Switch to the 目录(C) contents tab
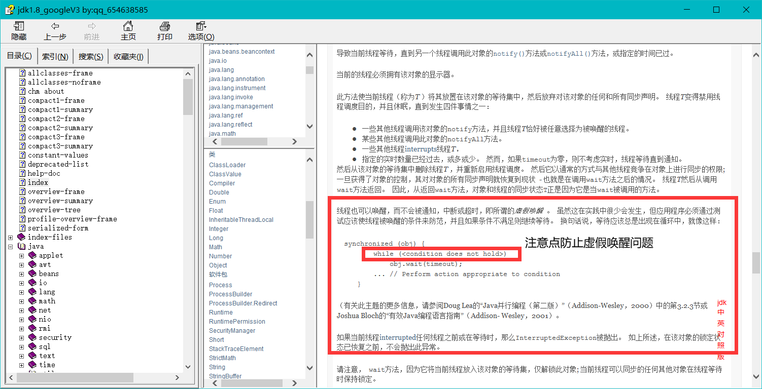Screen dimensions: 762x389 19,56
